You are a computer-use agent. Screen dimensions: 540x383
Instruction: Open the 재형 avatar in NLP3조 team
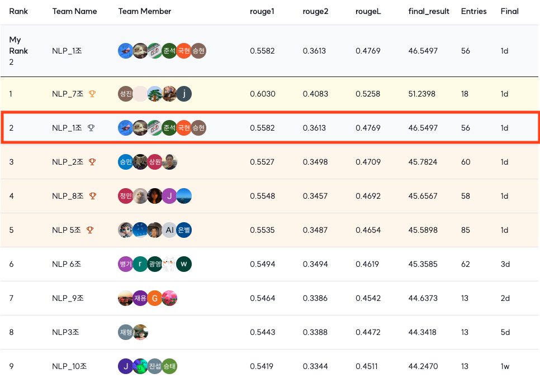pos(125,332)
